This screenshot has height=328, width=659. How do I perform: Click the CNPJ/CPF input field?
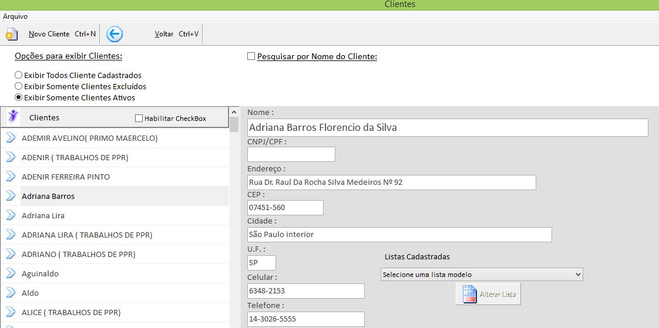(x=291, y=154)
